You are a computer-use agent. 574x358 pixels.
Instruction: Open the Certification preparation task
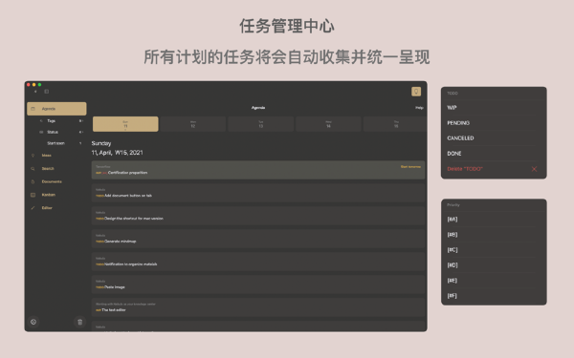click(x=258, y=170)
